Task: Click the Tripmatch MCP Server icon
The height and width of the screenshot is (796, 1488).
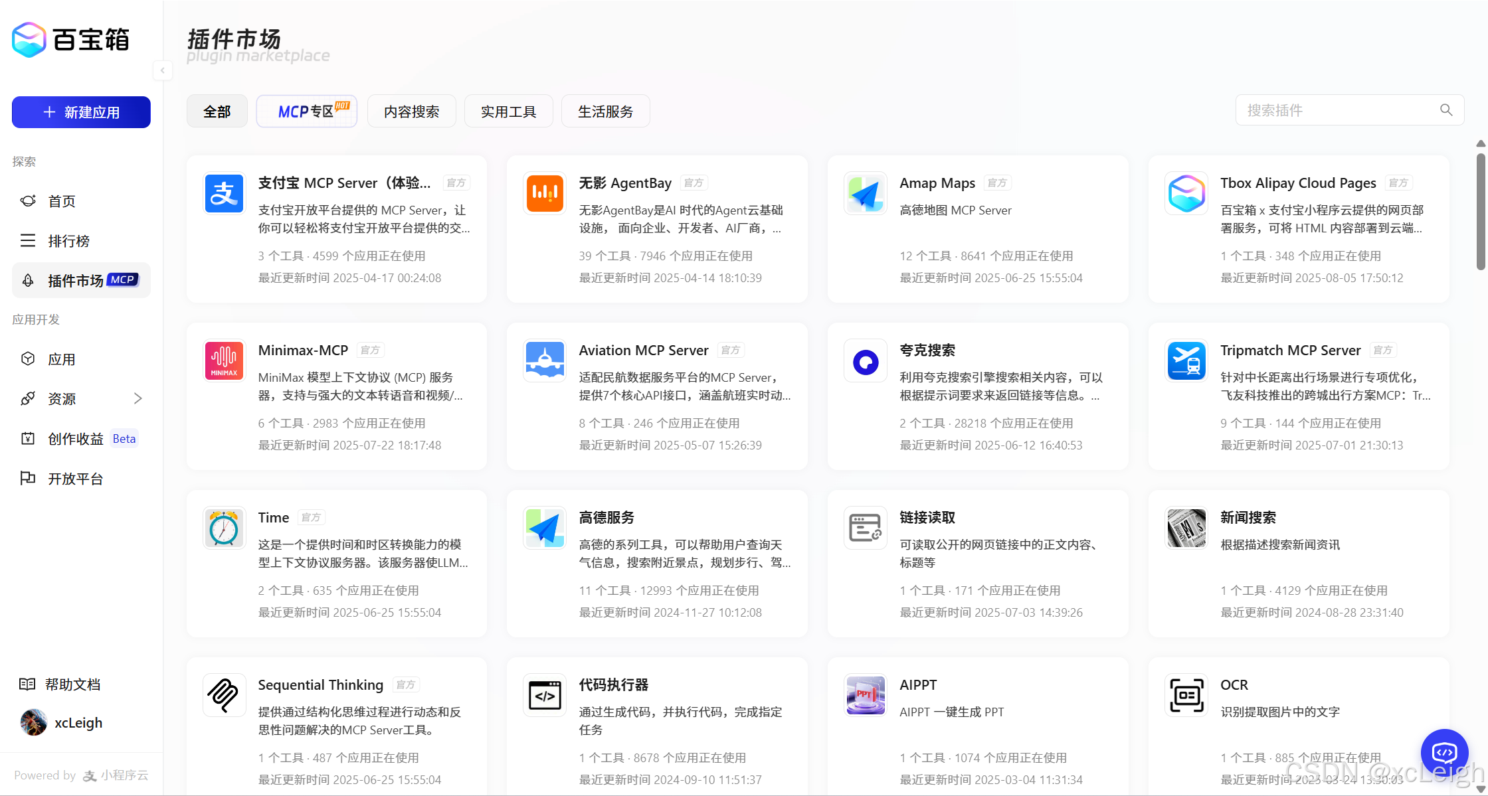Action: pos(1186,361)
